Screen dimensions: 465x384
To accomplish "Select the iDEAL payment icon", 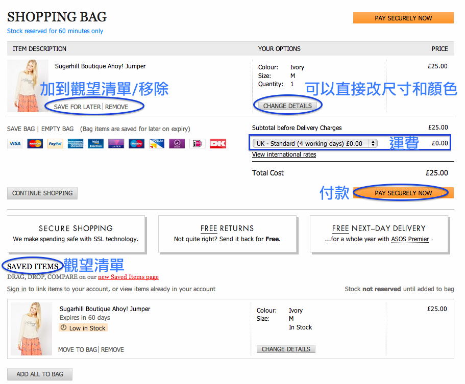I will 197,144.
